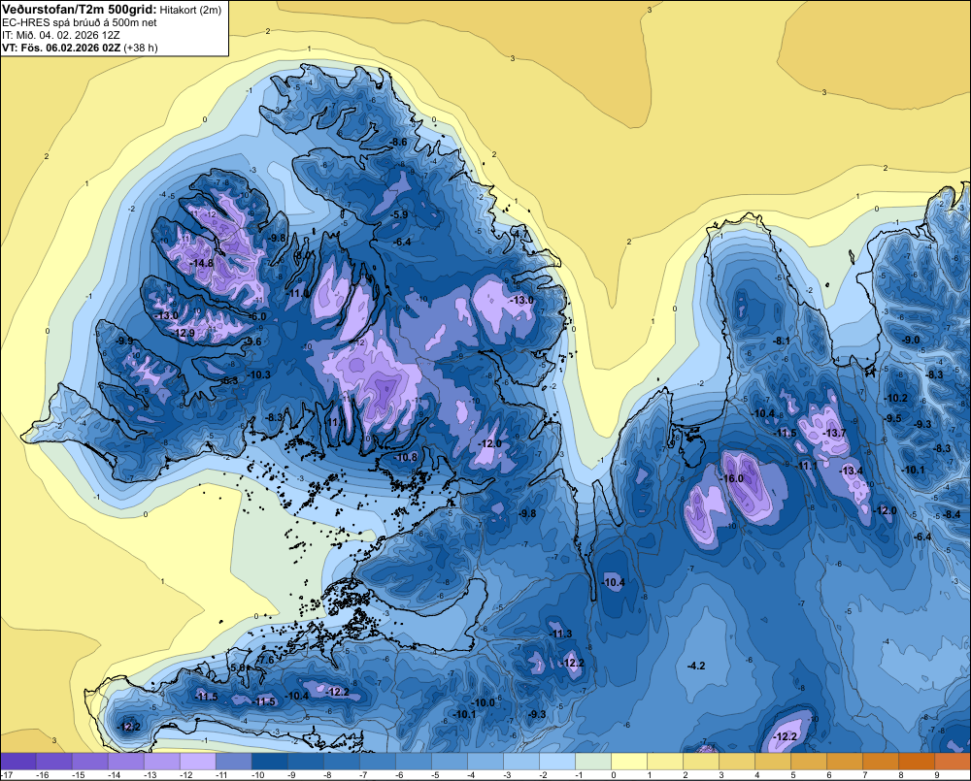Click the -10.8 temperature value on the map

(406, 457)
